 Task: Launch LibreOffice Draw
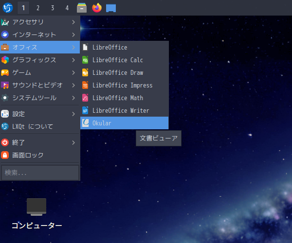[x=125, y=72]
